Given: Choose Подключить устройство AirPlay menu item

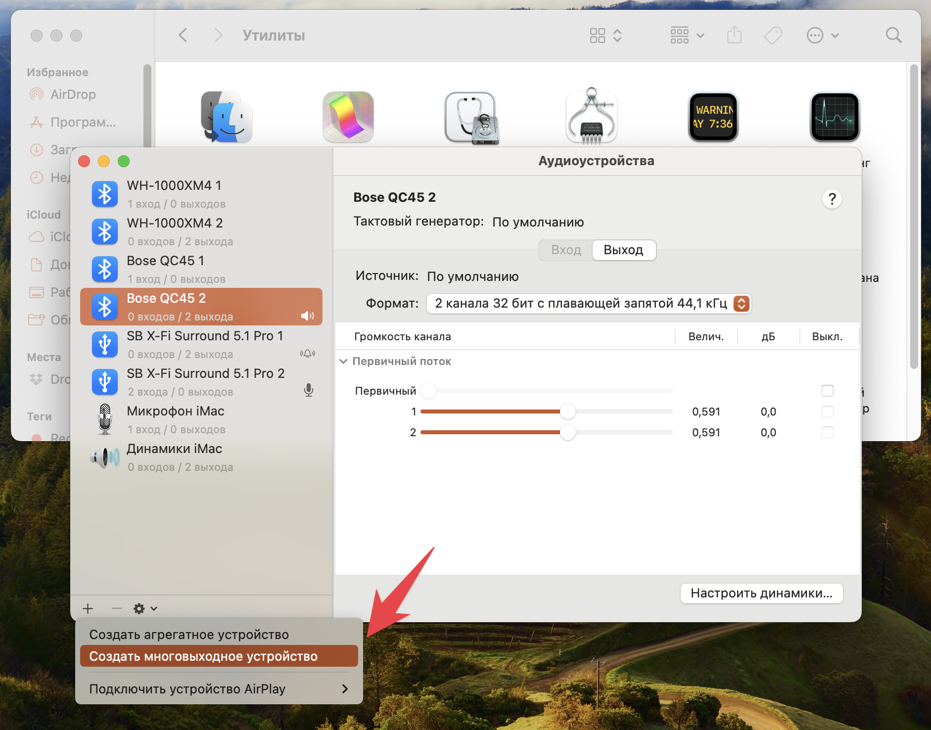Looking at the screenshot, I should [x=219, y=688].
